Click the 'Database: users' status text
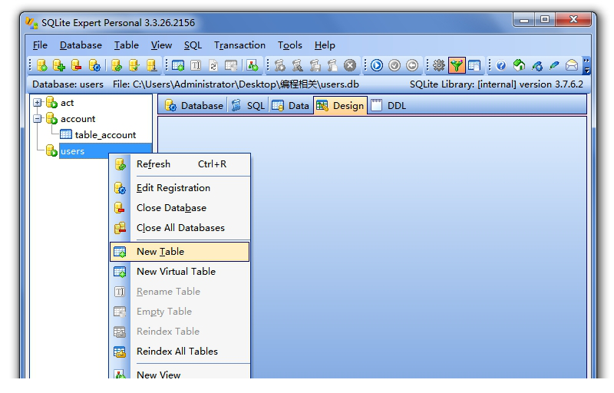This screenshot has height=393, width=614. click(x=68, y=84)
